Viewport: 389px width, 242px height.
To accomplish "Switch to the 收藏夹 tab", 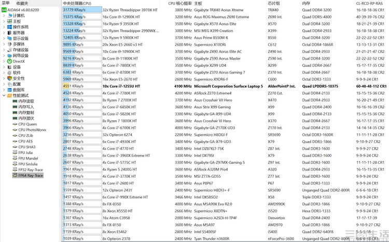I will coord(22,3).
